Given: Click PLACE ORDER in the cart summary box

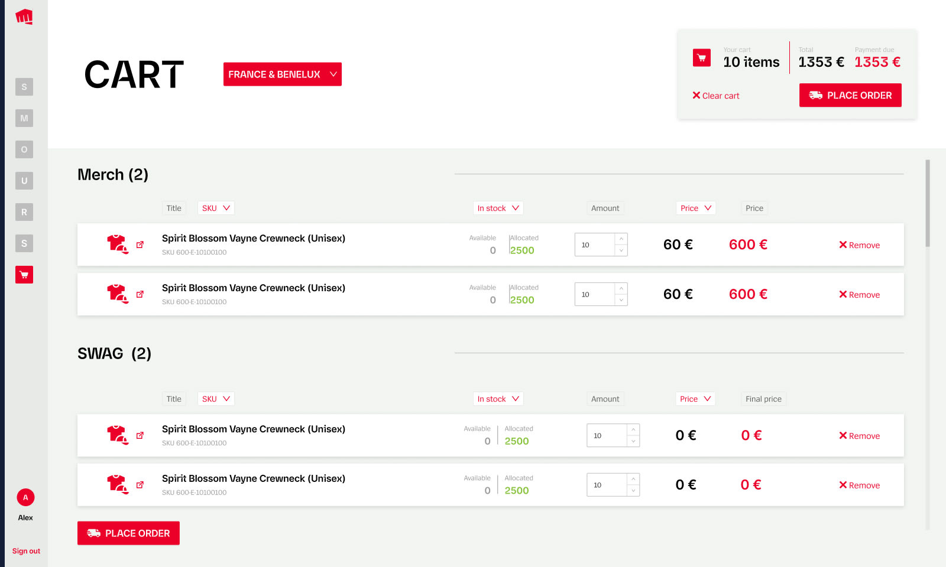Looking at the screenshot, I should (x=850, y=95).
